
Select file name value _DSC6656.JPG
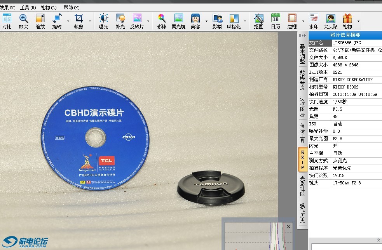pos(347,43)
